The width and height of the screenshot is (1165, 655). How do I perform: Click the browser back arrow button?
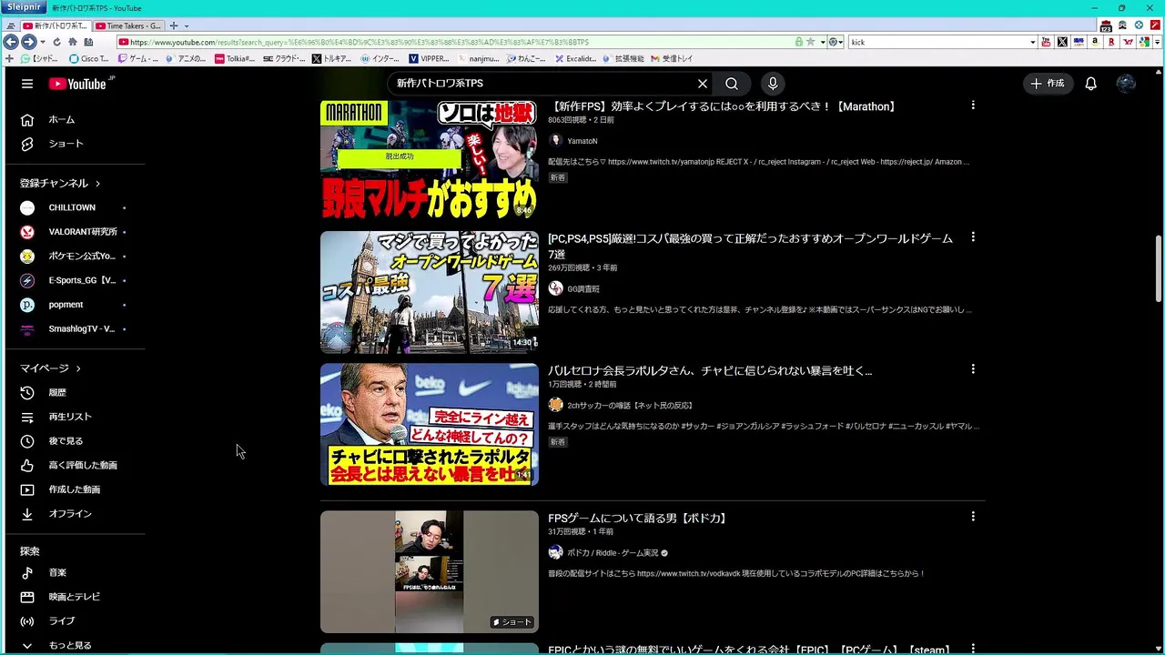[10, 42]
